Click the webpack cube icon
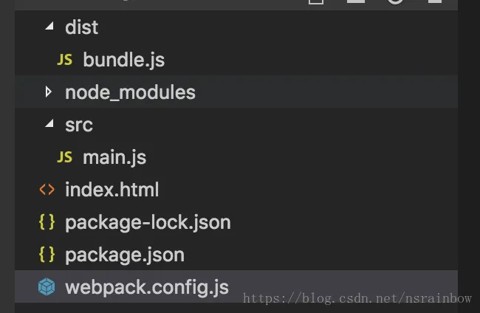The height and width of the screenshot is (313, 480). pos(47,287)
